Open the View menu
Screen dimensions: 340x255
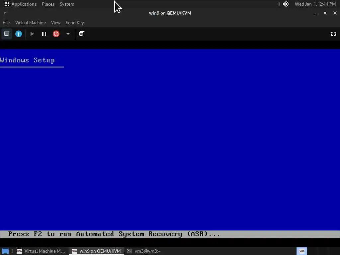[56, 23]
